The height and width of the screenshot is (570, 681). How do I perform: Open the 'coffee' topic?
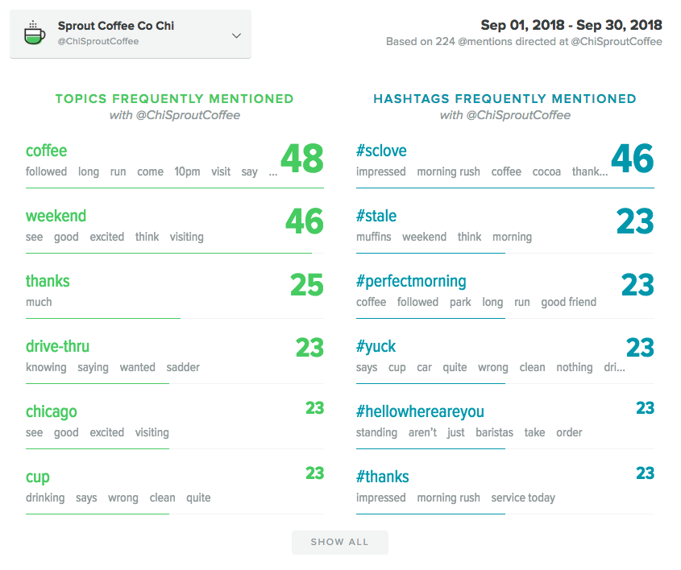[46, 151]
